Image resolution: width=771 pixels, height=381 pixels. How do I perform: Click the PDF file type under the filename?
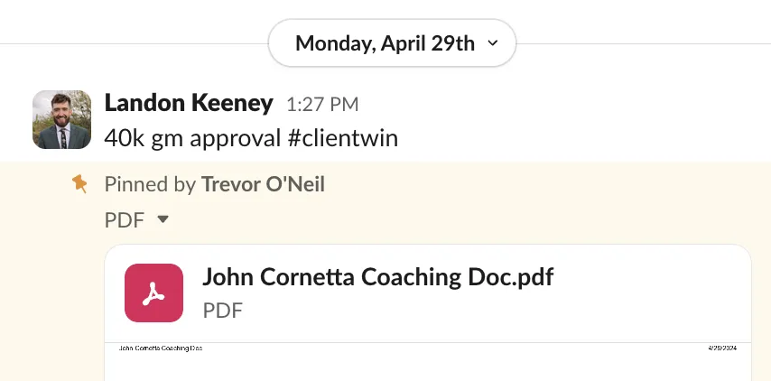[x=222, y=311]
